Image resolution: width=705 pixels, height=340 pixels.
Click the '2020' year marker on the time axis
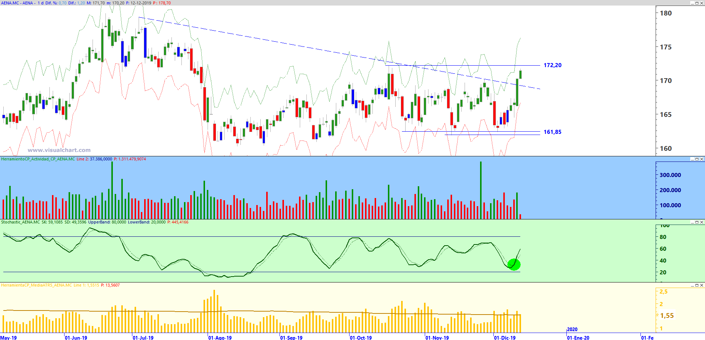[x=572, y=329]
